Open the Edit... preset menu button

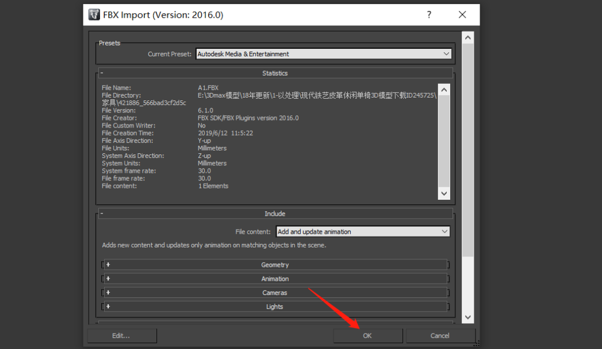121,336
